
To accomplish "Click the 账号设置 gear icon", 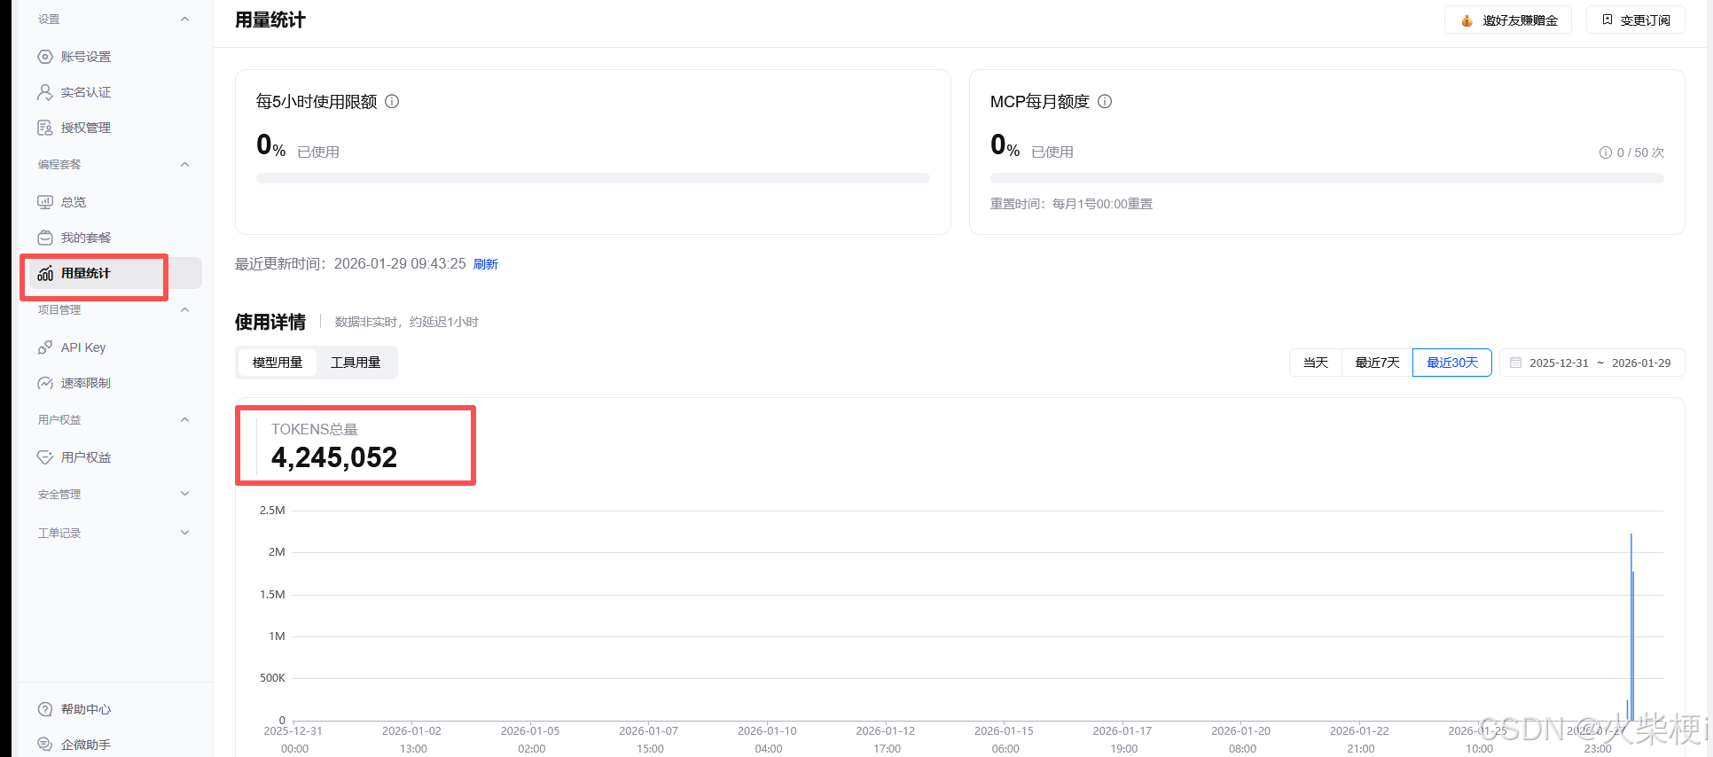I will pyautogui.click(x=45, y=57).
